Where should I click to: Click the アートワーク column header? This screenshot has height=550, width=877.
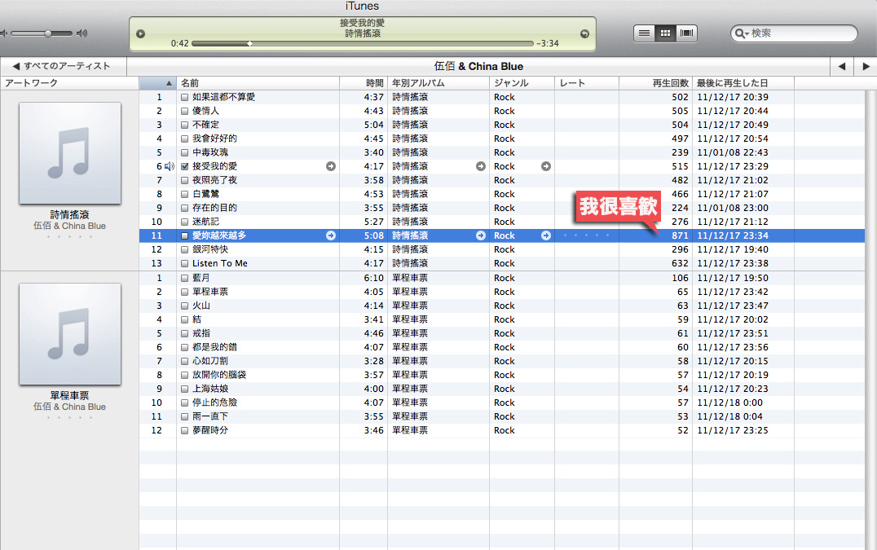tap(69, 83)
